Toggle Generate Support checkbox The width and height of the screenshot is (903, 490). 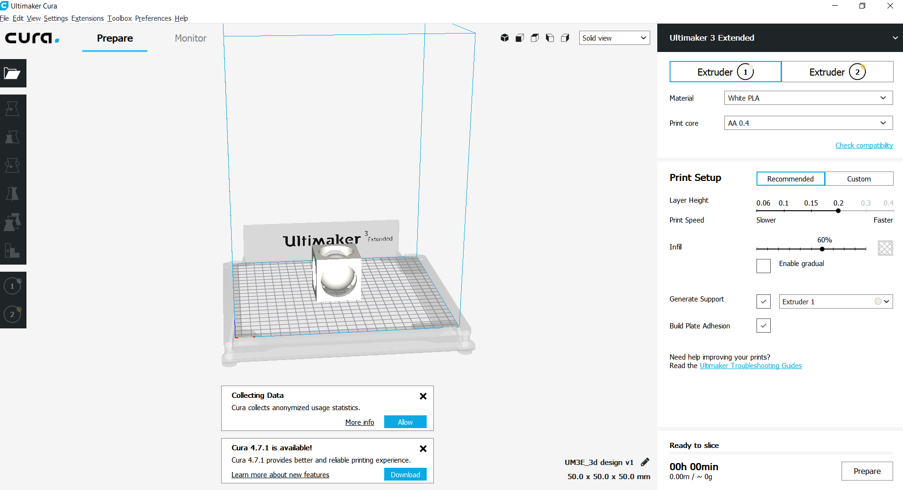point(764,301)
